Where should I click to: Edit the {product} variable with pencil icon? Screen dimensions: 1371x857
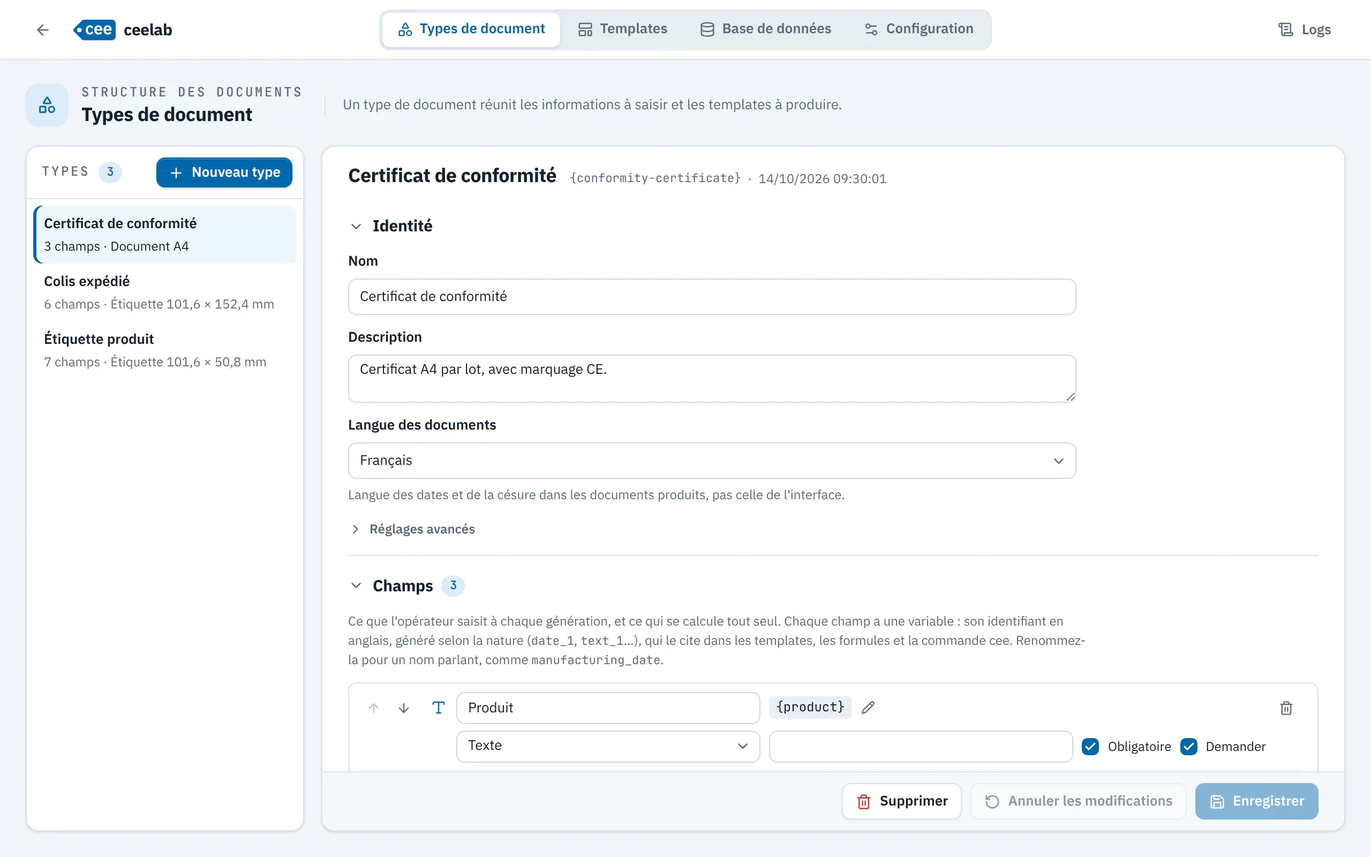(868, 708)
